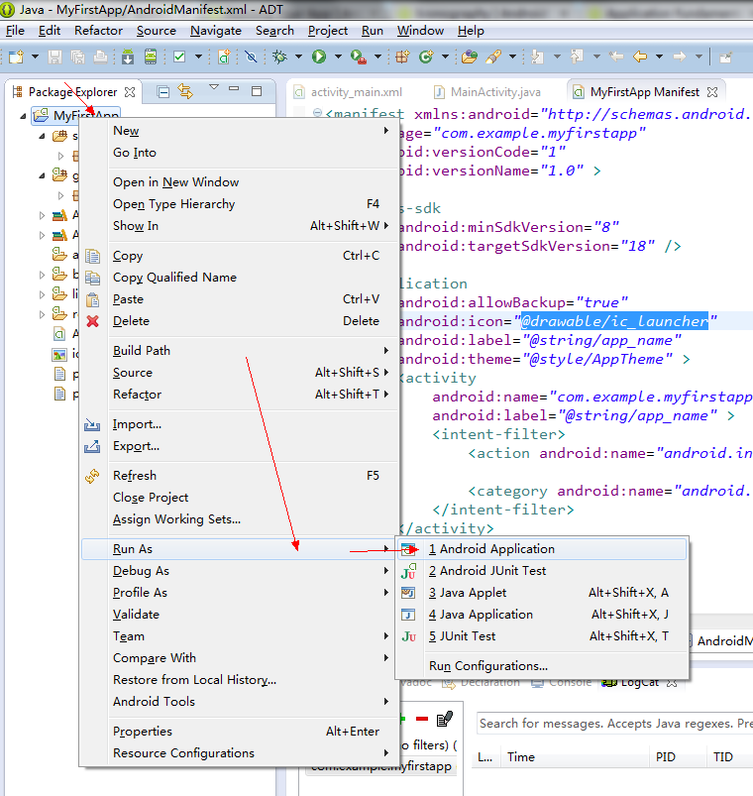
Task: Open the Debug dropdown arrow
Action: 298,57
